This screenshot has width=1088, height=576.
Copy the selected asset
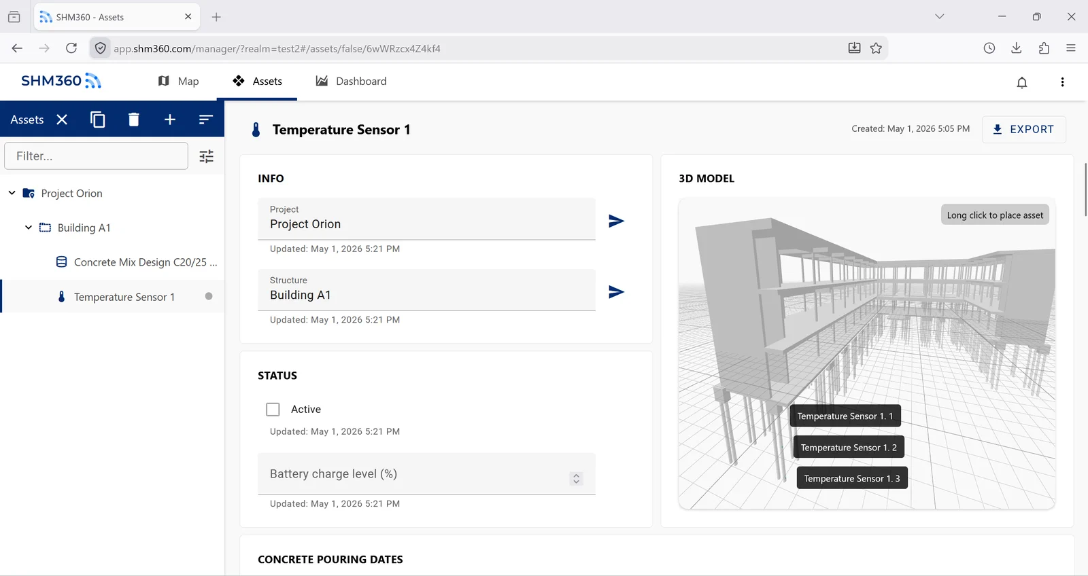pos(98,120)
